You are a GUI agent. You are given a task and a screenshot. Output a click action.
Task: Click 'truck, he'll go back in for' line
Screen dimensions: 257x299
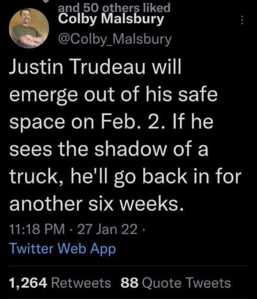point(126,177)
